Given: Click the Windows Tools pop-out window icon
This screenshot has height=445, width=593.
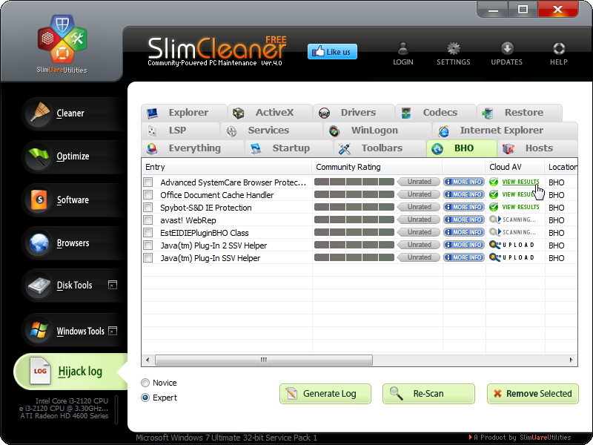Looking at the screenshot, I should (x=113, y=331).
